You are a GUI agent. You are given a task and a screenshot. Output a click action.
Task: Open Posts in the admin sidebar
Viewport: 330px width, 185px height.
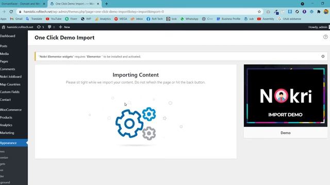(x=4, y=46)
